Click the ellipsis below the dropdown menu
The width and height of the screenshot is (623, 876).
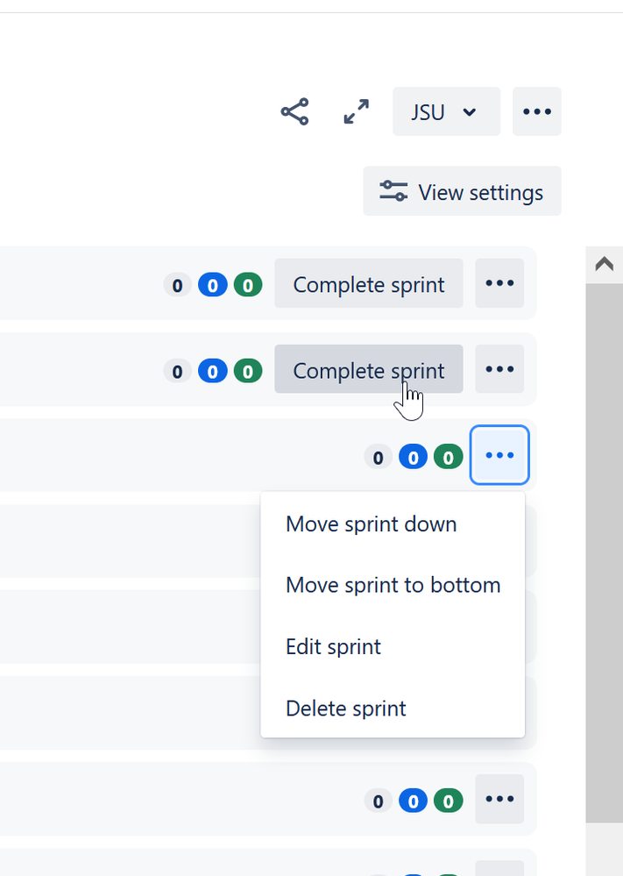coord(499,799)
